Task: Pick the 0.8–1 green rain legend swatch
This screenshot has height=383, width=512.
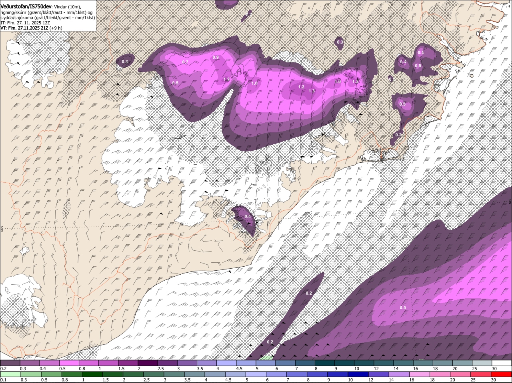Action: (72, 374)
